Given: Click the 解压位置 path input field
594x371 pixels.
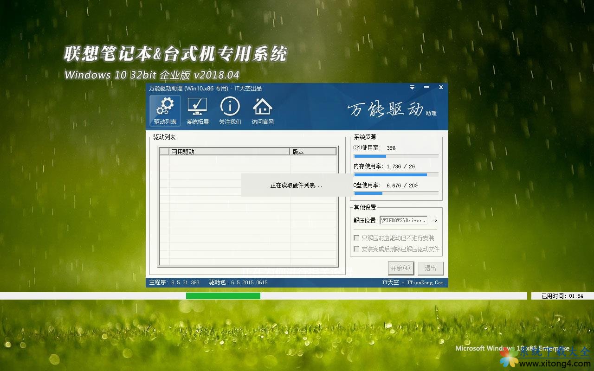Looking at the screenshot, I should click(x=403, y=220).
